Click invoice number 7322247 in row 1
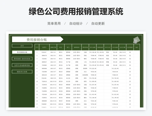The width and height of the screenshot is (152, 116). pyautogui.click(x=44, y=52)
